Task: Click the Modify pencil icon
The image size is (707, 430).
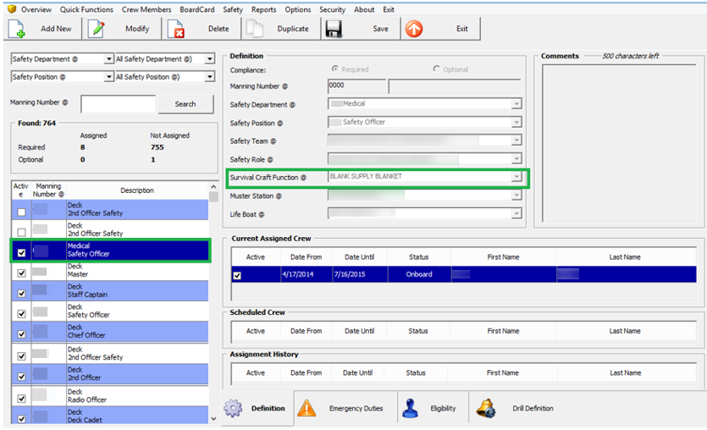Action: click(x=97, y=29)
